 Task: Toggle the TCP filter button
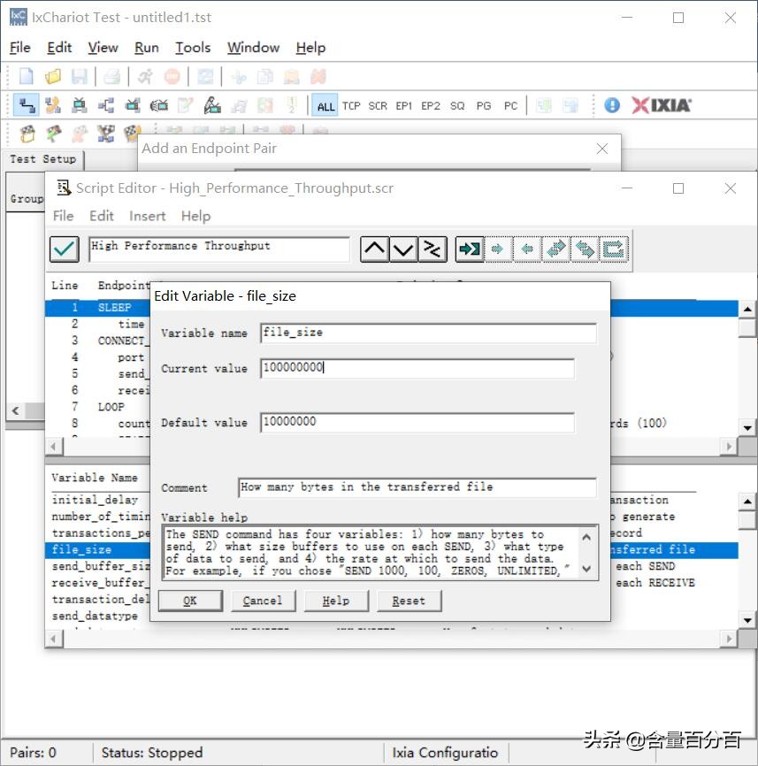[351, 106]
